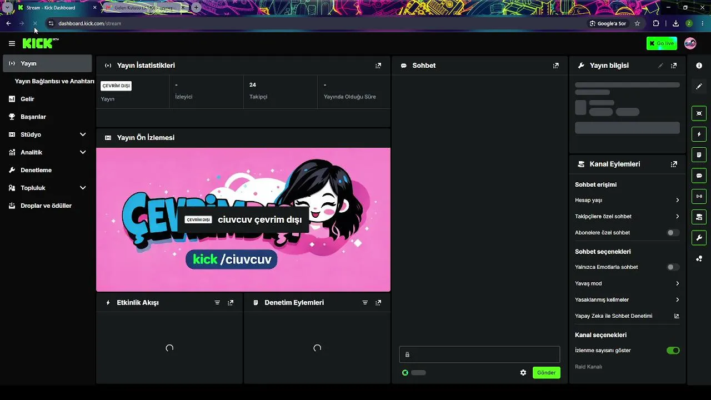Open a new browser tab
711x400 pixels.
pos(196,8)
